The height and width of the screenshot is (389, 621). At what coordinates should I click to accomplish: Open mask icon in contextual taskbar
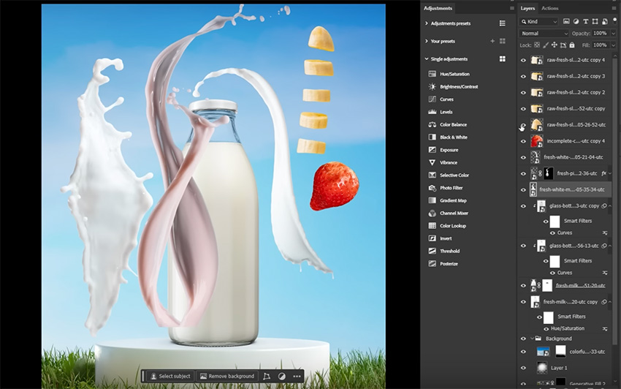coord(281,376)
